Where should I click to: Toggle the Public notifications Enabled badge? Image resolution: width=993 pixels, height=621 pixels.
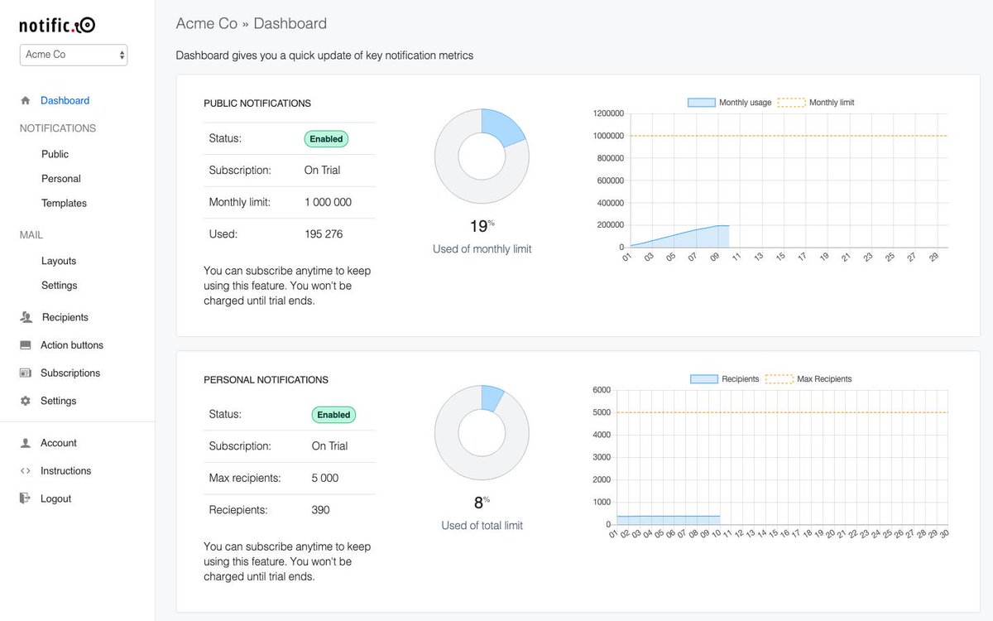[325, 138]
